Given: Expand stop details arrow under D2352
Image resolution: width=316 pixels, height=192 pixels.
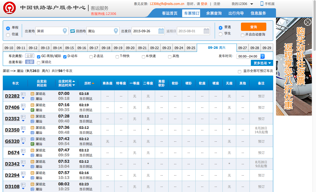Looking at the screenshot, I should click(x=23, y=121).
